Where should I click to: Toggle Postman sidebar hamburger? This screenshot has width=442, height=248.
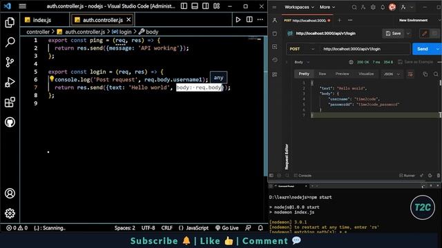(274, 8)
